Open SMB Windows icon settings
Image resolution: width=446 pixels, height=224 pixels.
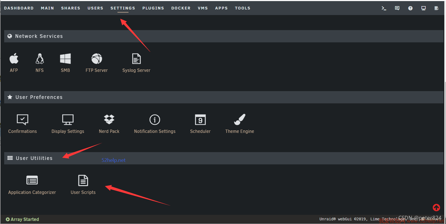tap(65, 59)
